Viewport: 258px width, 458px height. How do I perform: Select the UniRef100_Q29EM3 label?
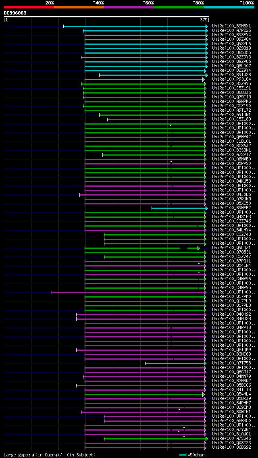pyautogui.click(x=231, y=408)
